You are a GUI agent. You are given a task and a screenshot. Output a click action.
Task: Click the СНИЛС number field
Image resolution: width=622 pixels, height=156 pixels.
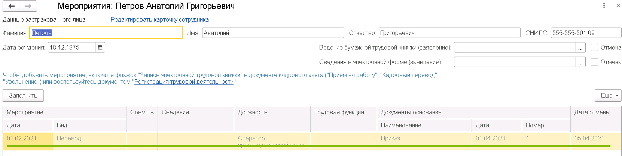[x=586, y=33]
